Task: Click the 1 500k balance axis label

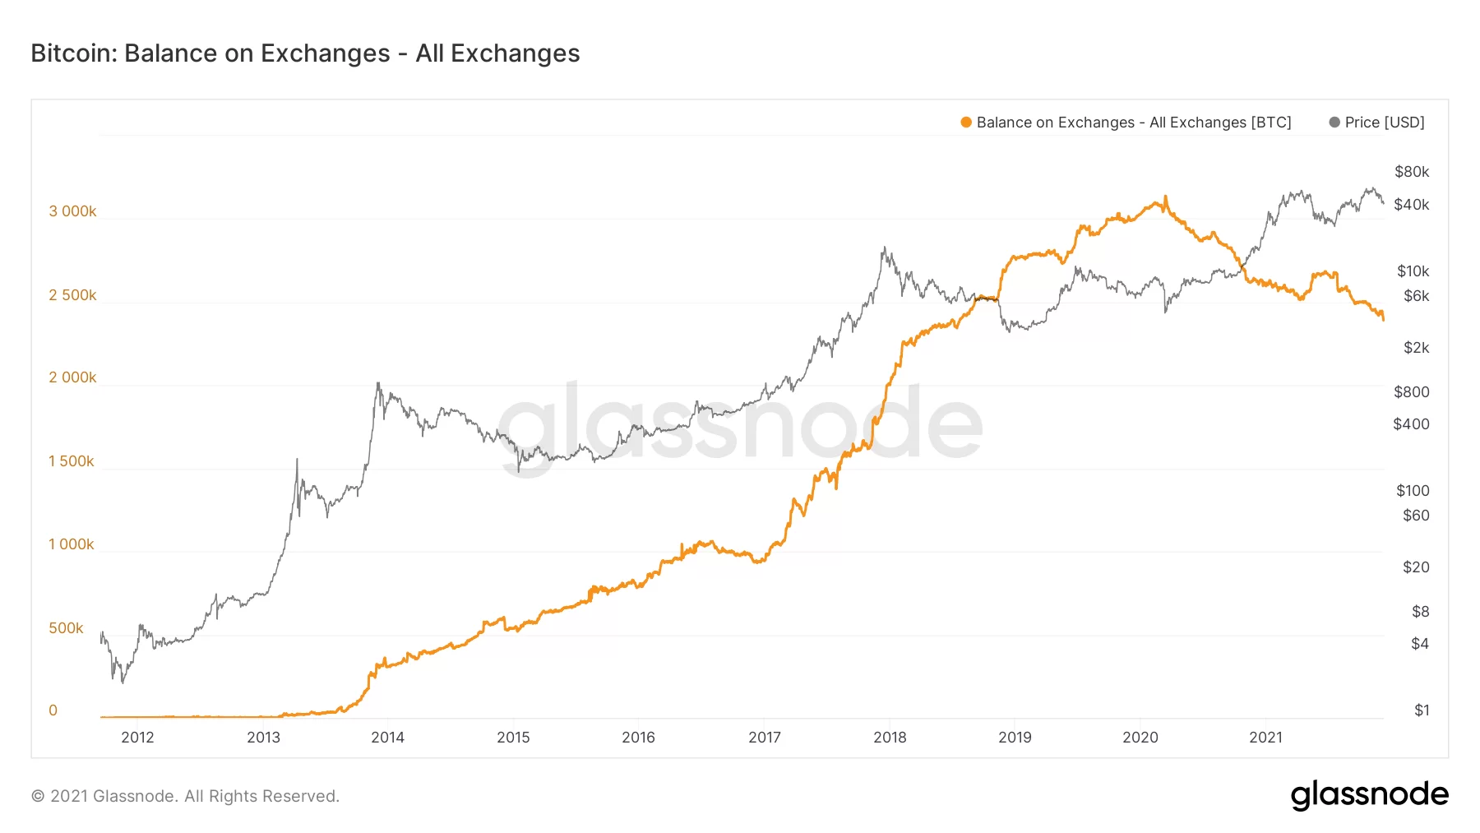Action: (72, 461)
